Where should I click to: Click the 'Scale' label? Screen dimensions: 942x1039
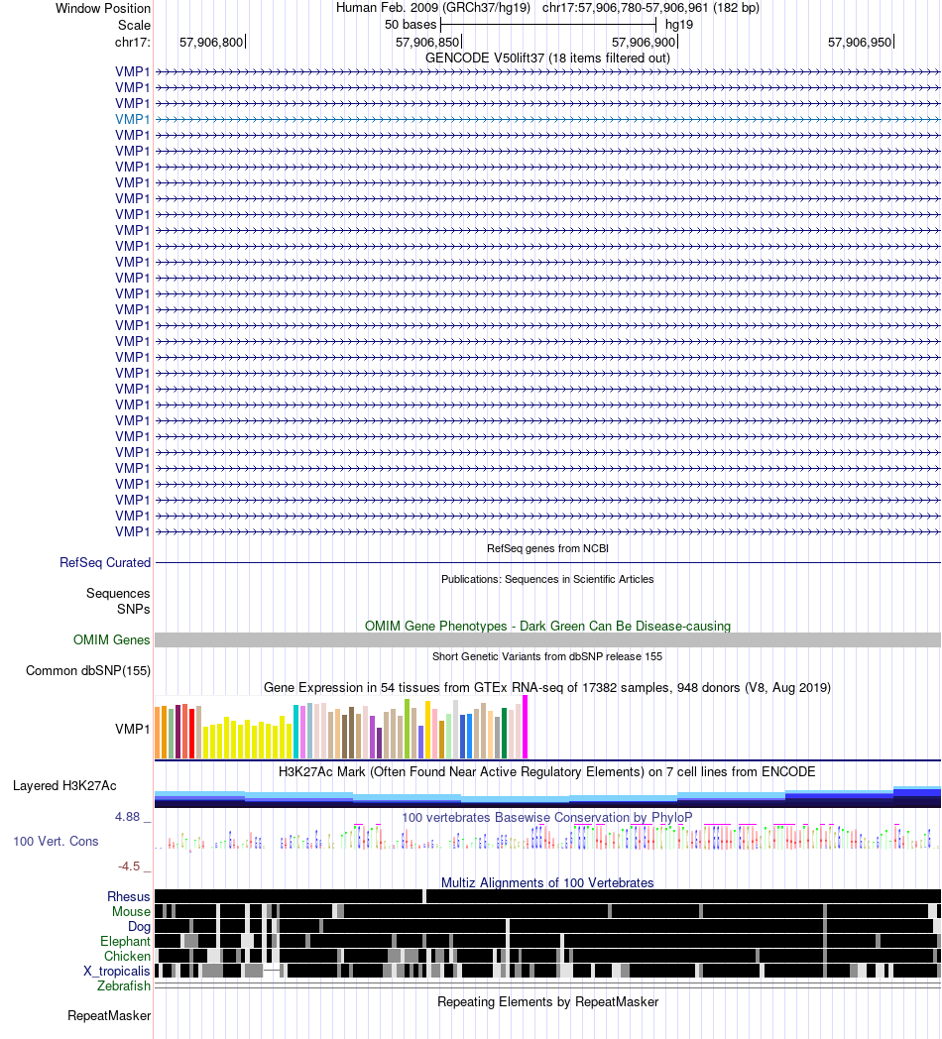pyautogui.click(x=134, y=25)
